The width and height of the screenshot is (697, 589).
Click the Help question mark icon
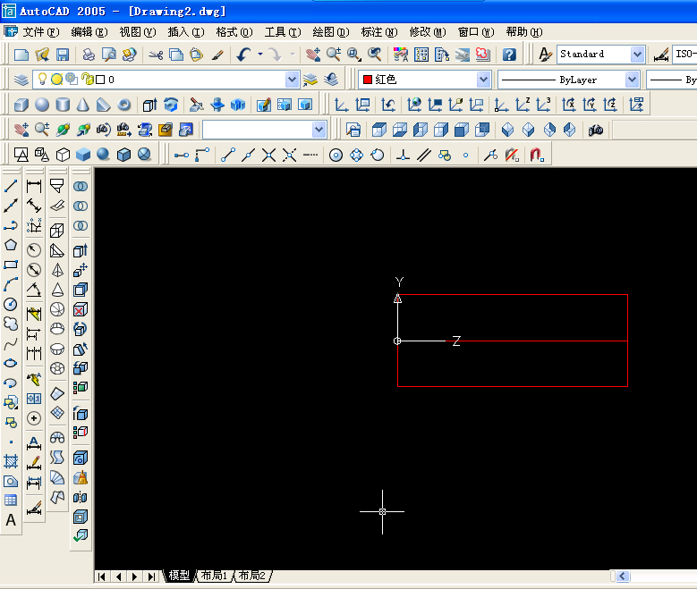(509, 55)
